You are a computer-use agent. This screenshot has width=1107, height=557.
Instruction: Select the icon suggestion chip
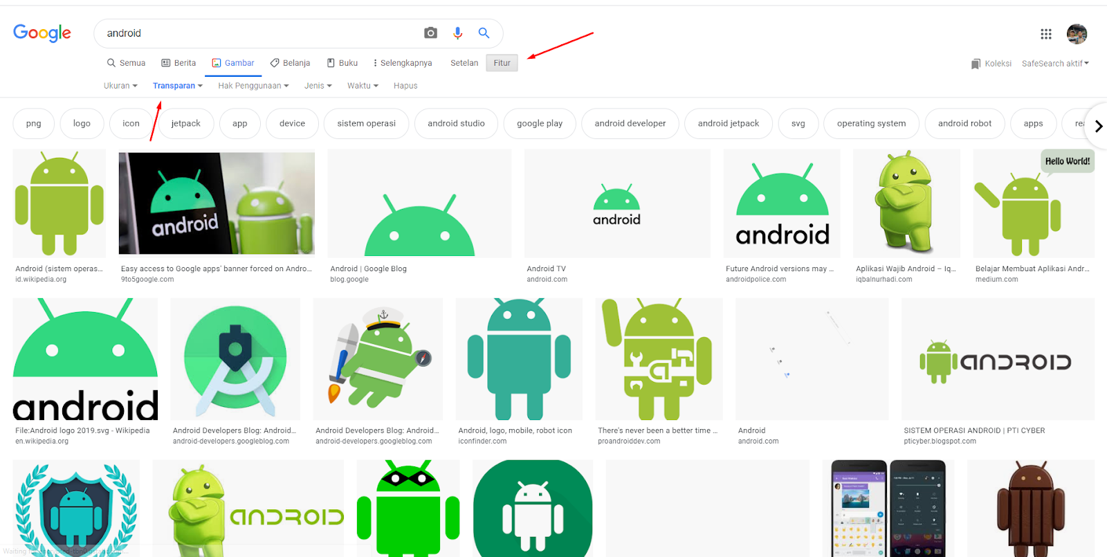pos(131,124)
